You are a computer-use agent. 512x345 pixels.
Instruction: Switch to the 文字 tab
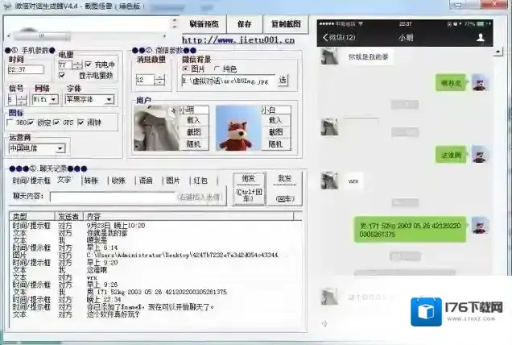click(64, 180)
